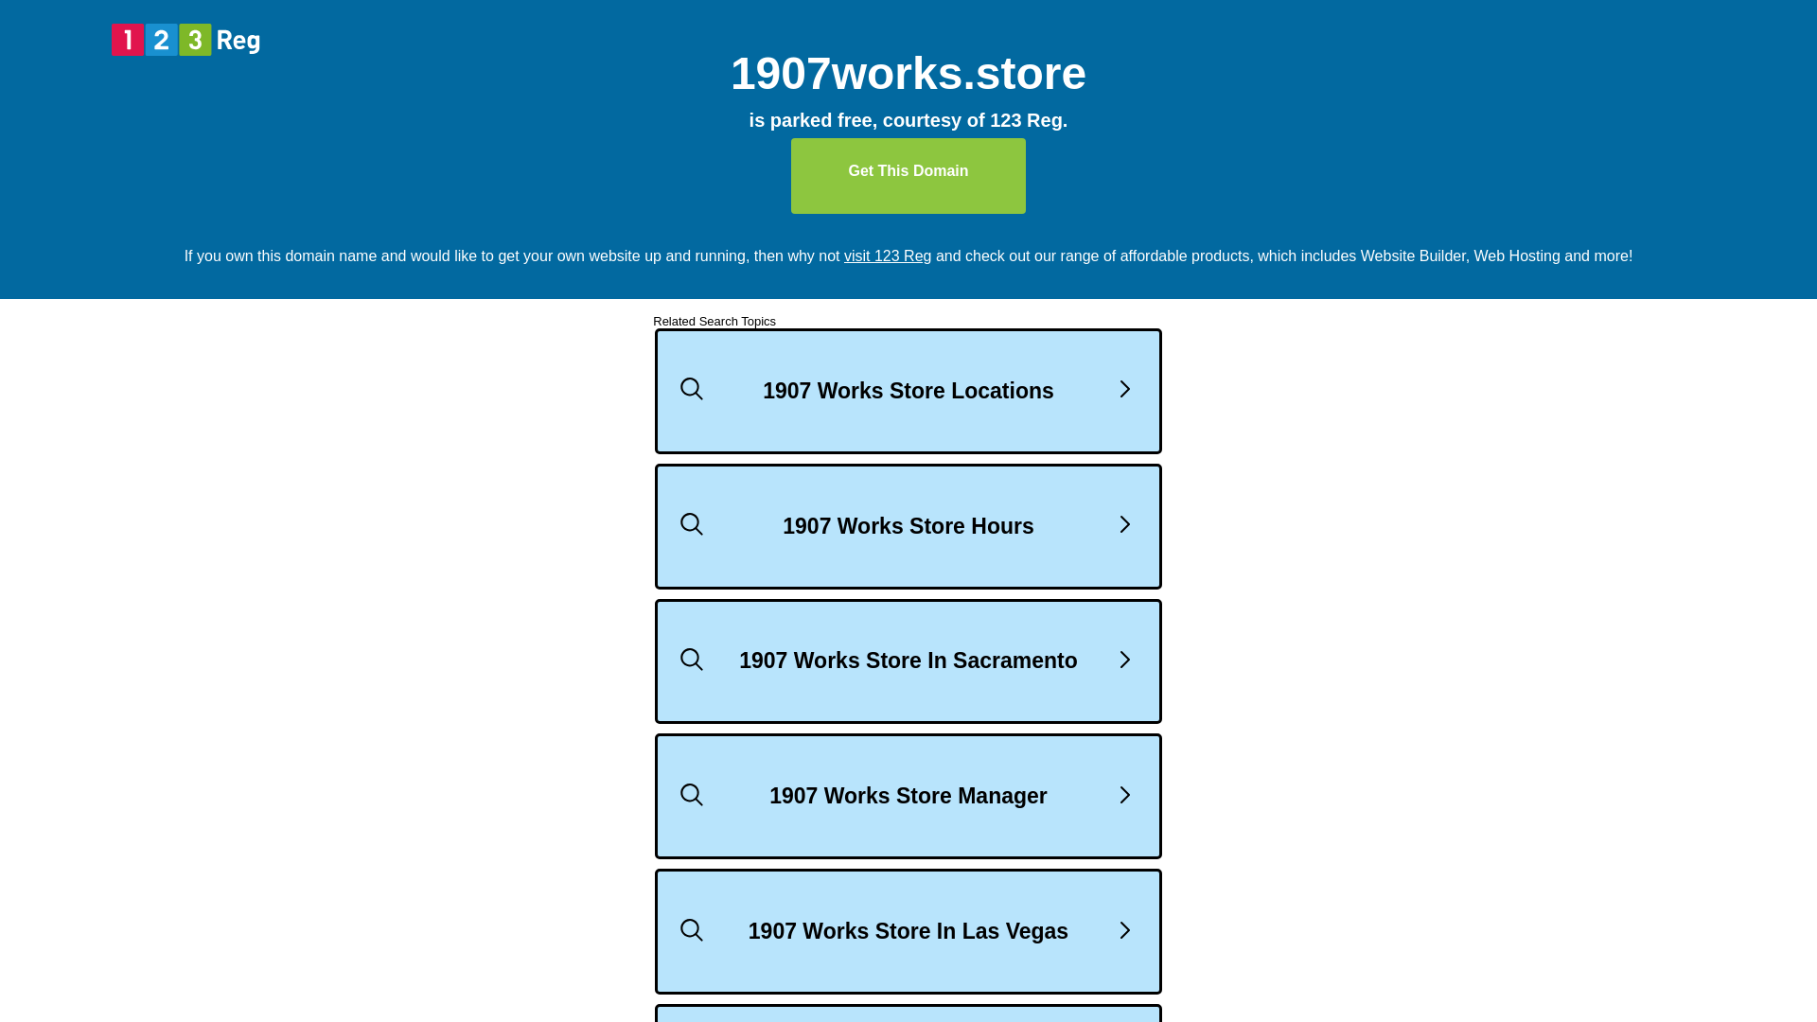Select 1907 Works Store Locations topic
This screenshot has width=1817, height=1022.
click(908, 391)
